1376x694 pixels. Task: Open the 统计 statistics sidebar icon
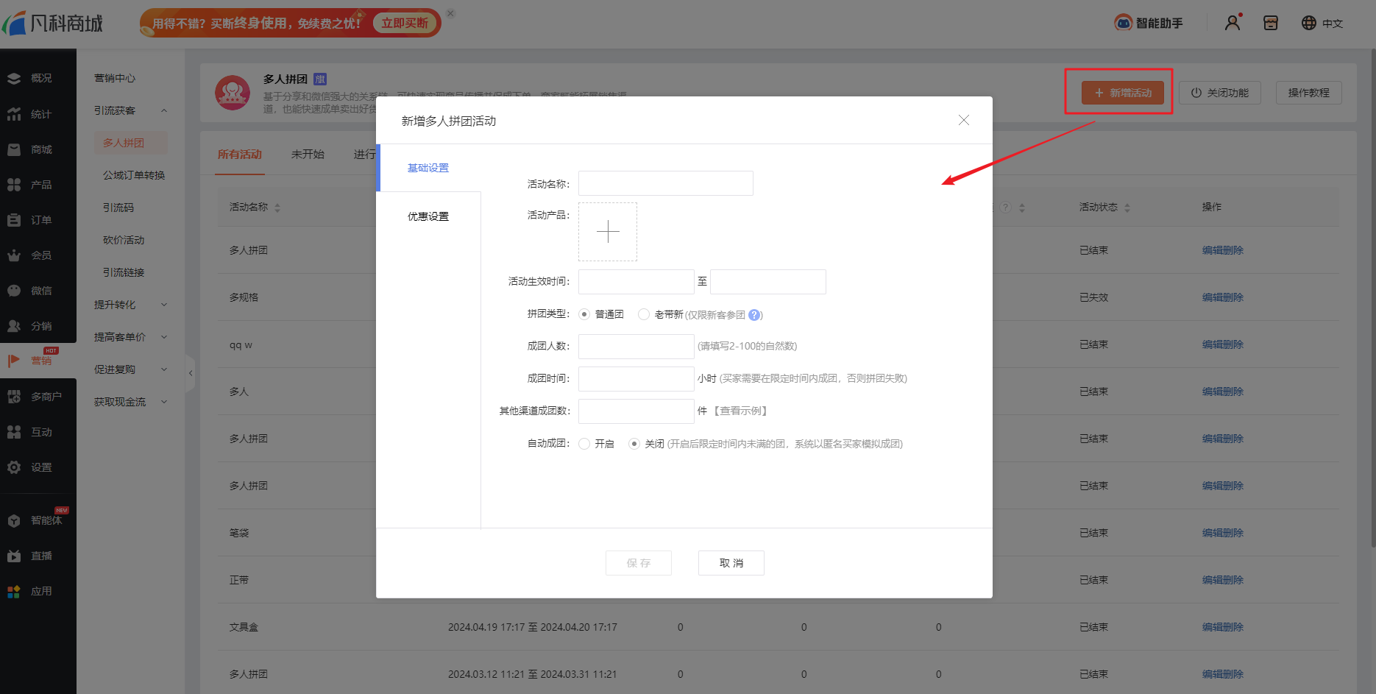coord(14,114)
